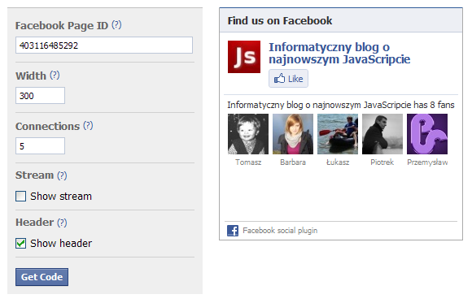The width and height of the screenshot is (472, 303).
Task: Click the 'Show stream' label text
Action: click(x=61, y=197)
